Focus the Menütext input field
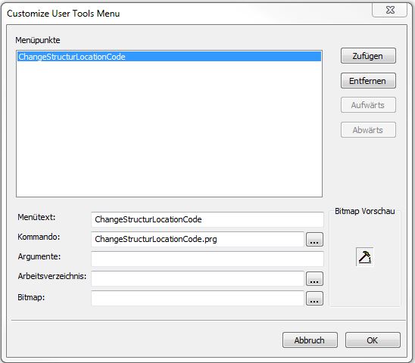 click(207, 219)
